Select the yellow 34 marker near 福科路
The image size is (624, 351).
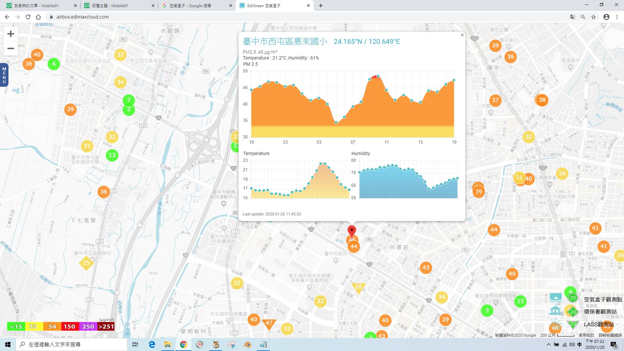[120, 82]
